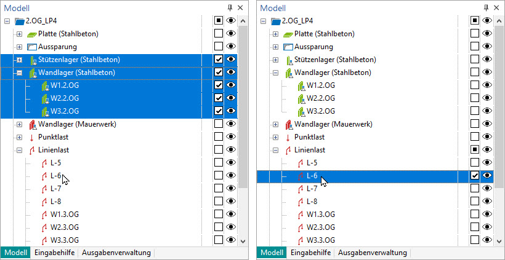
Task: Expand the Platte (Stahlbeton) node in the right panel
Action: pyautogui.click(x=275, y=34)
